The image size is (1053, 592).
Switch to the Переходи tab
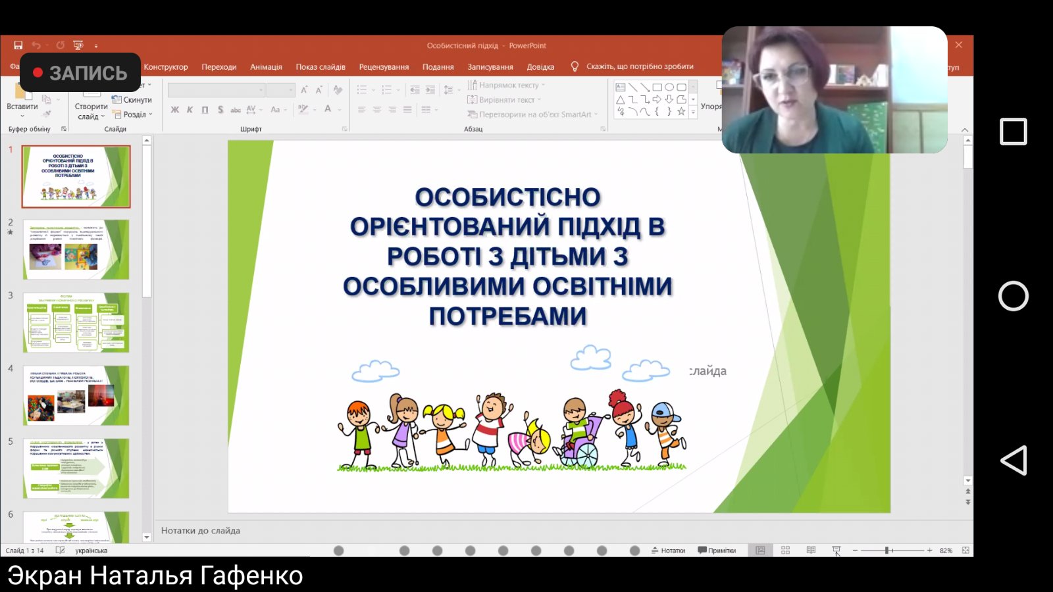coord(219,67)
